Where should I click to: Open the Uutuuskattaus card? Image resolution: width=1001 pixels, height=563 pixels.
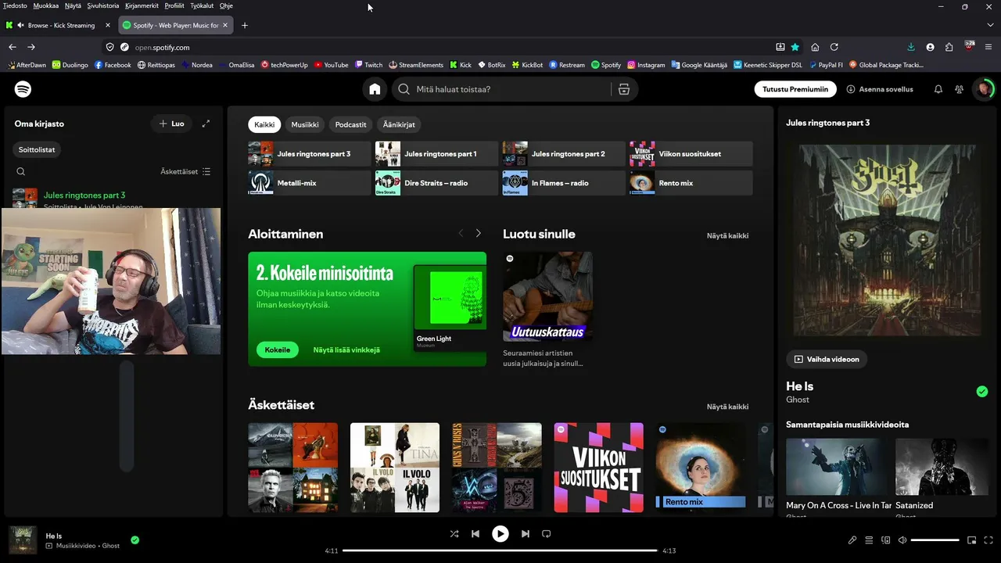click(x=547, y=310)
